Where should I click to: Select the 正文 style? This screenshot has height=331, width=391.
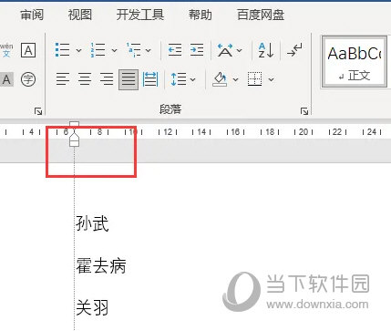(x=355, y=62)
